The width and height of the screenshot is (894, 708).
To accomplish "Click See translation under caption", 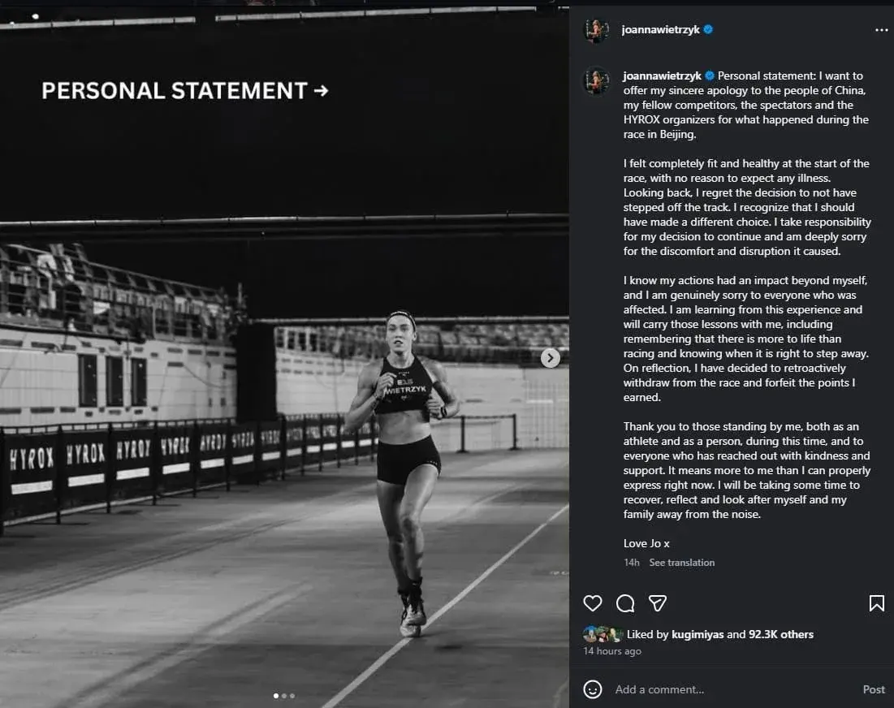I will tap(681, 563).
